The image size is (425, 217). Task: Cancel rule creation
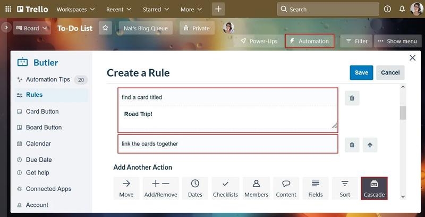pos(390,73)
